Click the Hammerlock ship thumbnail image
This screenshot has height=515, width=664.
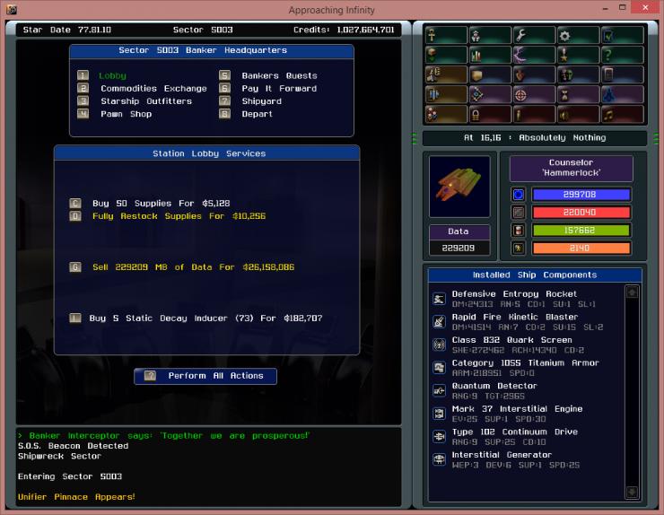coord(459,187)
